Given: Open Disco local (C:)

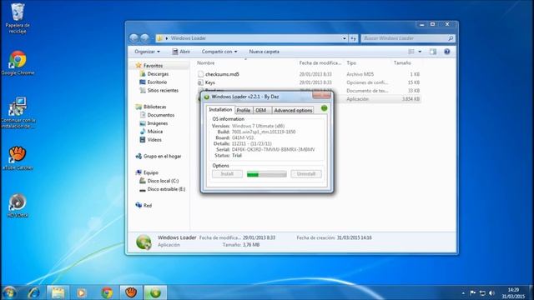Looking at the screenshot, I should (159, 181).
